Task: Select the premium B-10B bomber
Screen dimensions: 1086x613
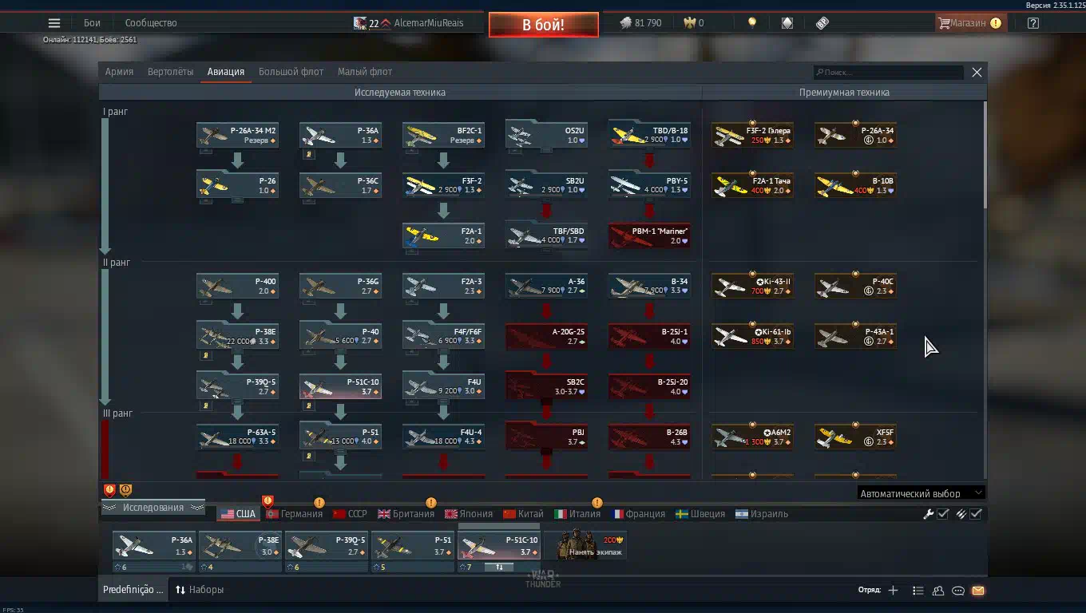Action: click(855, 185)
